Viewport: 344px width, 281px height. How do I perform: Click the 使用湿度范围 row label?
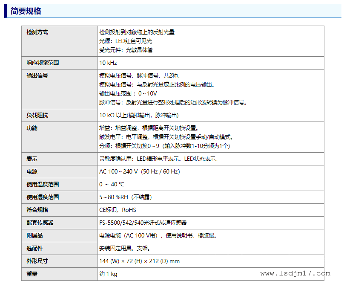pyautogui.click(x=43, y=197)
